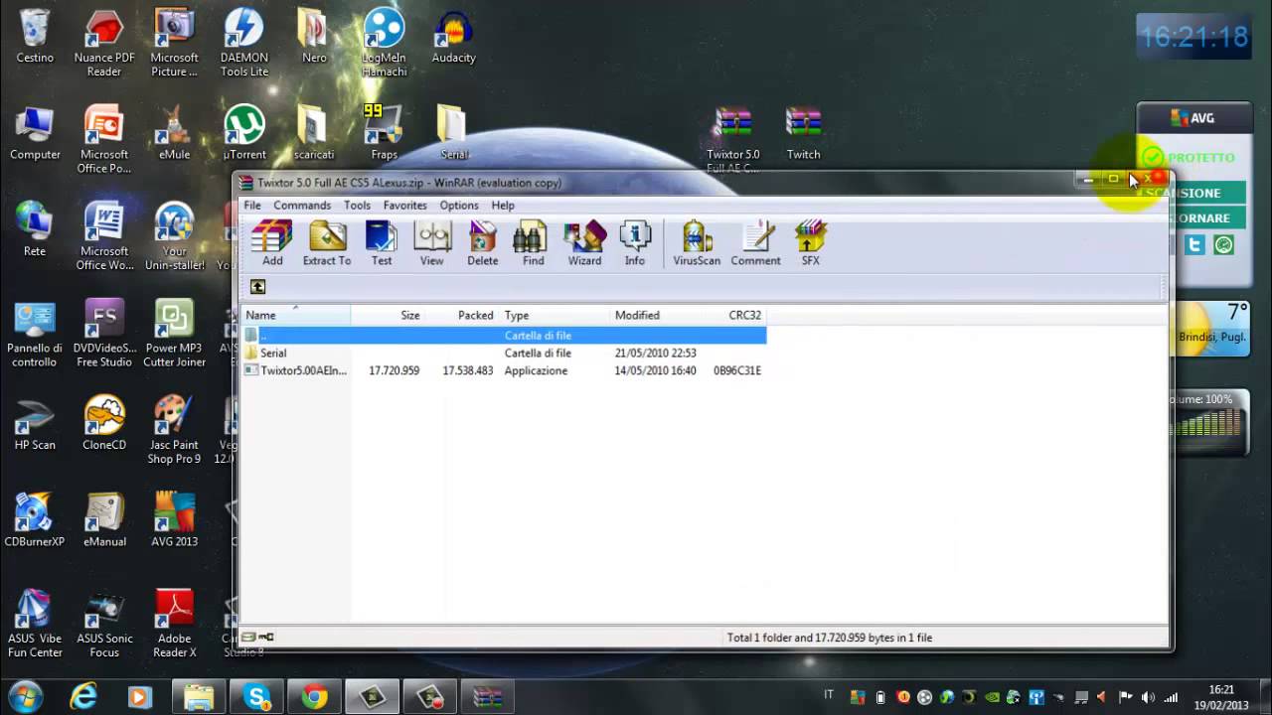This screenshot has height=715, width=1272.
Task: Sort by Packed column header
Action: [x=462, y=315]
